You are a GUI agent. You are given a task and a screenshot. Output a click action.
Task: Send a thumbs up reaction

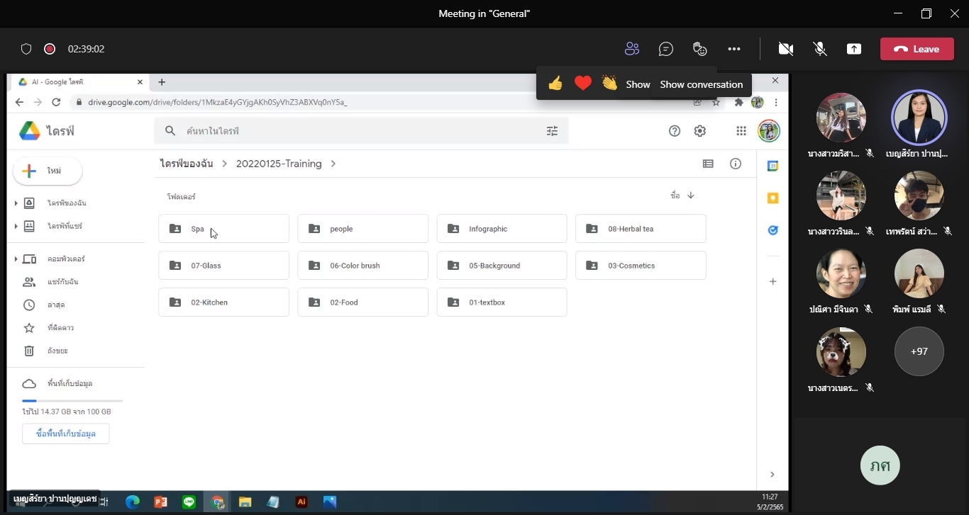click(x=555, y=84)
